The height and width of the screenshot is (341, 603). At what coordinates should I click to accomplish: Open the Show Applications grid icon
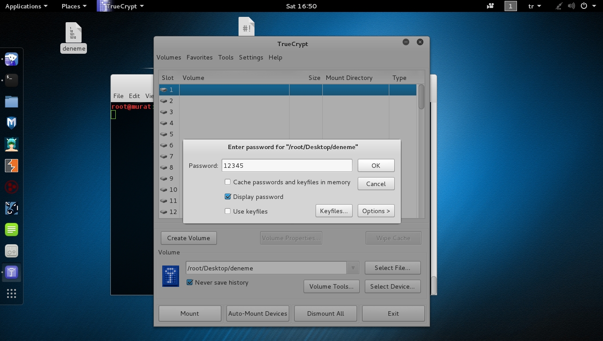pyautogui.click(x=12, y=293)
